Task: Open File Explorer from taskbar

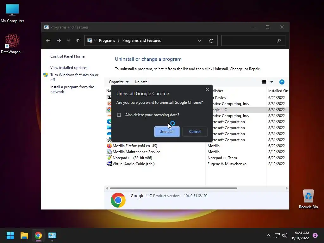Action: click(x=24, y=235)
